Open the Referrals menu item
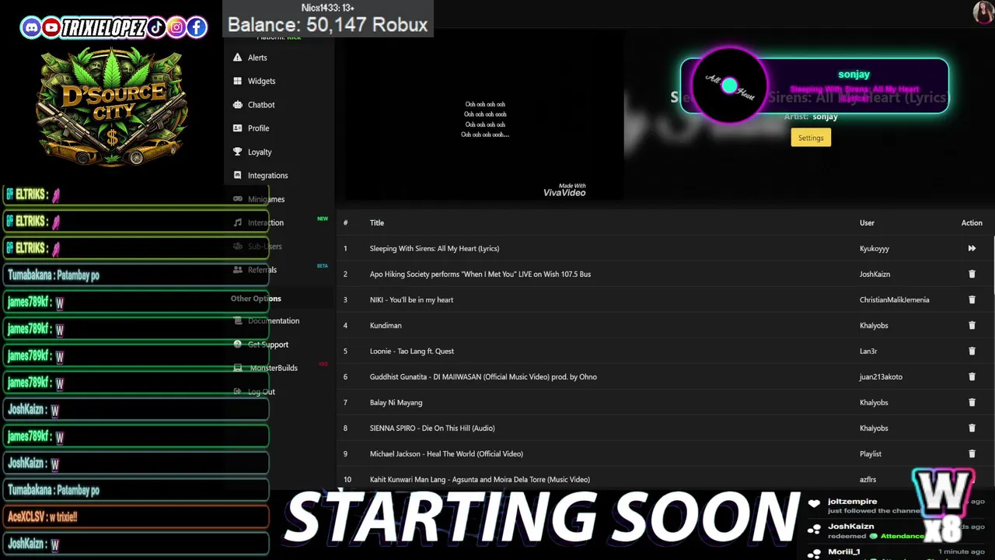Image resolution: width=995 pixels, height=560 pixels. point(262,270)
